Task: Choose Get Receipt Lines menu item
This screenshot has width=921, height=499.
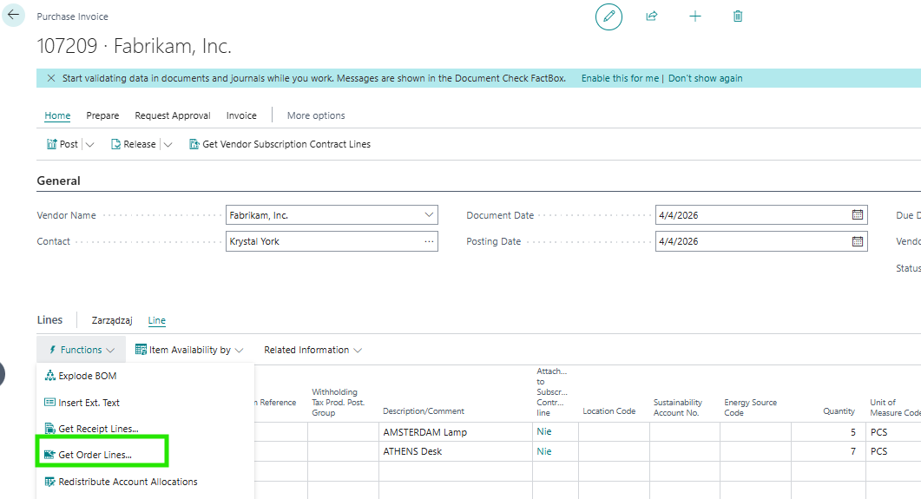Action: [x=97, y=429]
